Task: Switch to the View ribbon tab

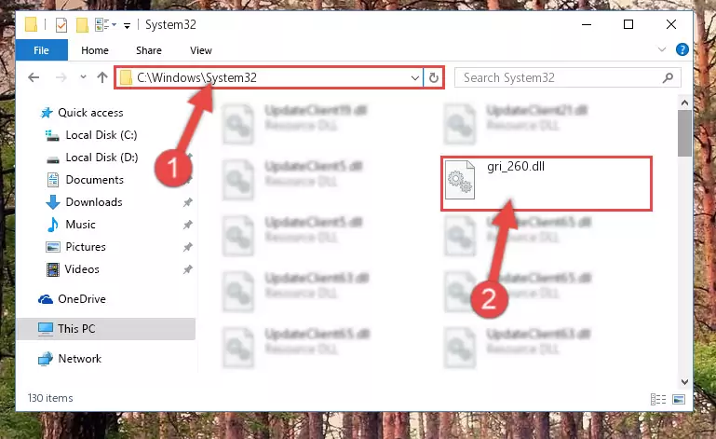Action: (x=201, y=50)
